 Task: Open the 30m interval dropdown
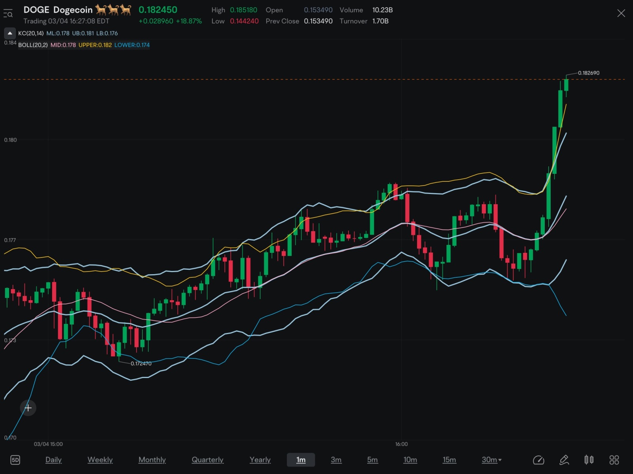(492, 460)
